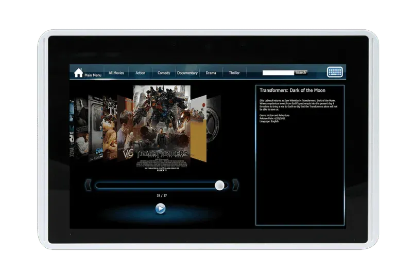Image resolution: width=412 pixels, height=274 pixels.
Task: Click the movie slider knob
Action: 219,186
